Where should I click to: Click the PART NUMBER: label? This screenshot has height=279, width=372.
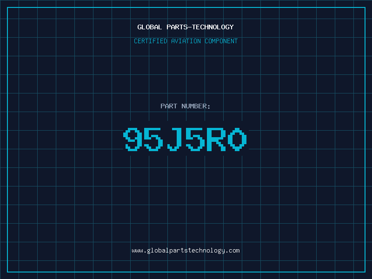point(185,106)
